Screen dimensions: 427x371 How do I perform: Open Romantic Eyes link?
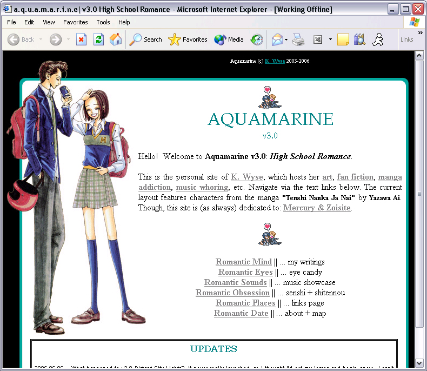click(x=245, y=272)
